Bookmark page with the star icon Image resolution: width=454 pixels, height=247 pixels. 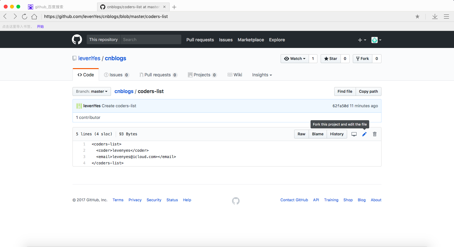click(417, 16)
